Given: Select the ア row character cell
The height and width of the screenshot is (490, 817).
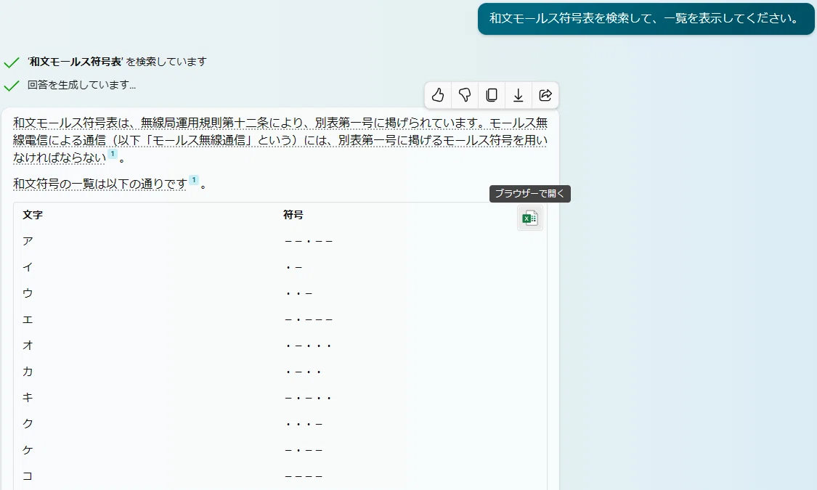Looking at the screenshot, I should tap(28, 241).
